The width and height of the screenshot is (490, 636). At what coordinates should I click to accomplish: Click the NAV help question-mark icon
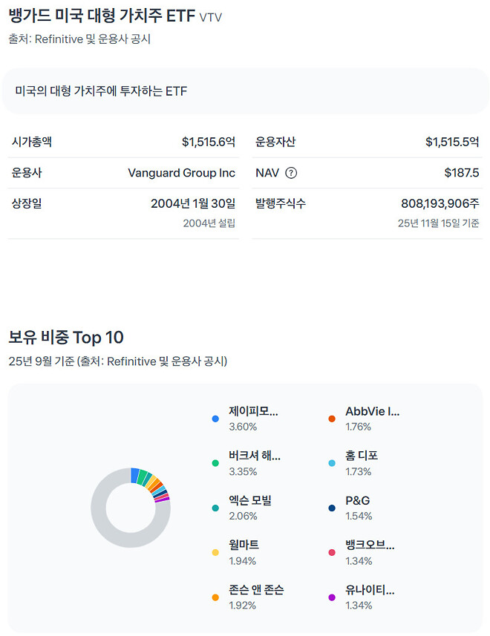(x=291, y=173)
